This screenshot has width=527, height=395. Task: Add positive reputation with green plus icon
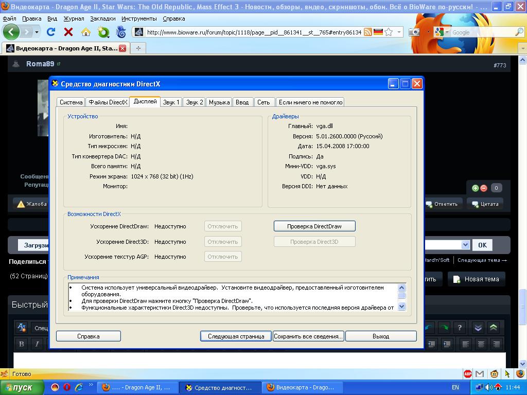(475, 188)
